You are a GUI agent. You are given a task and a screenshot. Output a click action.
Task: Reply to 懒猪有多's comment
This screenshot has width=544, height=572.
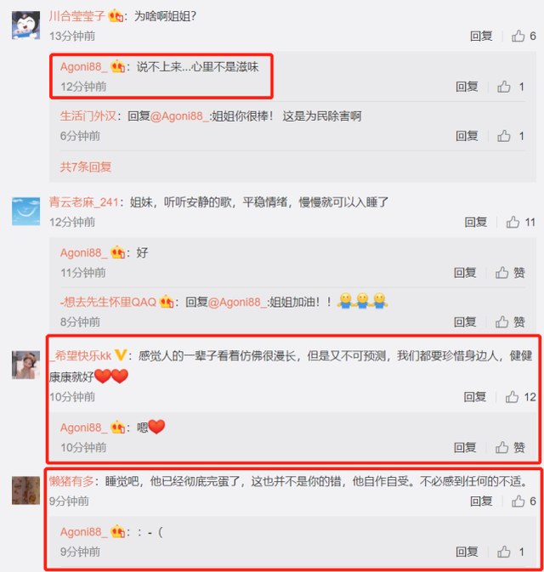481,501
